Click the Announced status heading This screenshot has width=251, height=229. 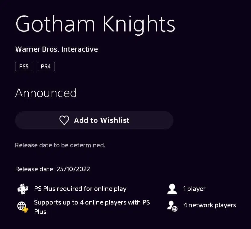pos(46,93)
